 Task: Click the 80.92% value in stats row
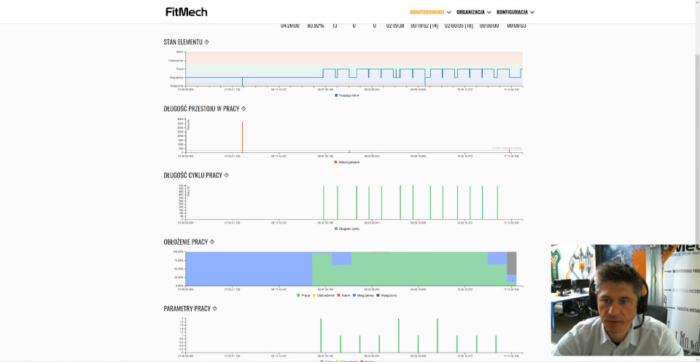[316, 25]
